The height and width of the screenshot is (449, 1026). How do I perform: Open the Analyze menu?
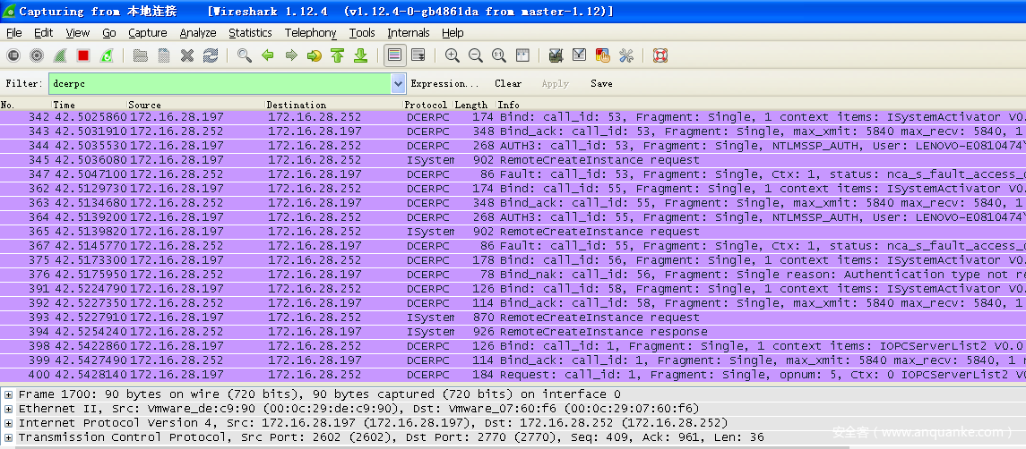(x=198, y=33)
